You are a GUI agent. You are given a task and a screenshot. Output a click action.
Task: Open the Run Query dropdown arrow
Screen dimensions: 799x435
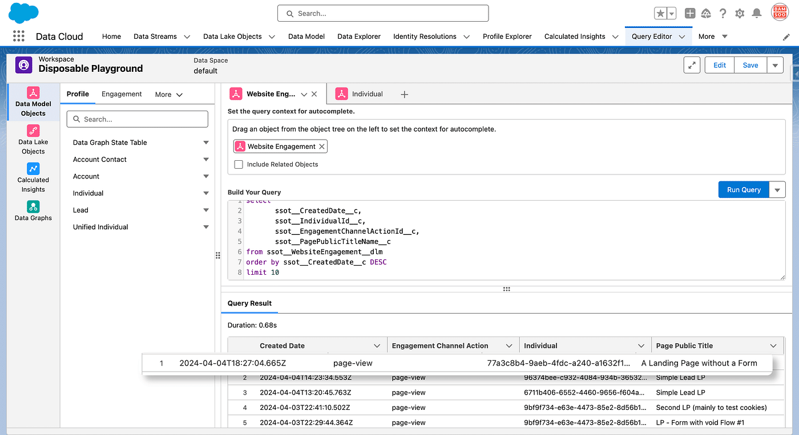pyautogui.click(x=777, y=190)
